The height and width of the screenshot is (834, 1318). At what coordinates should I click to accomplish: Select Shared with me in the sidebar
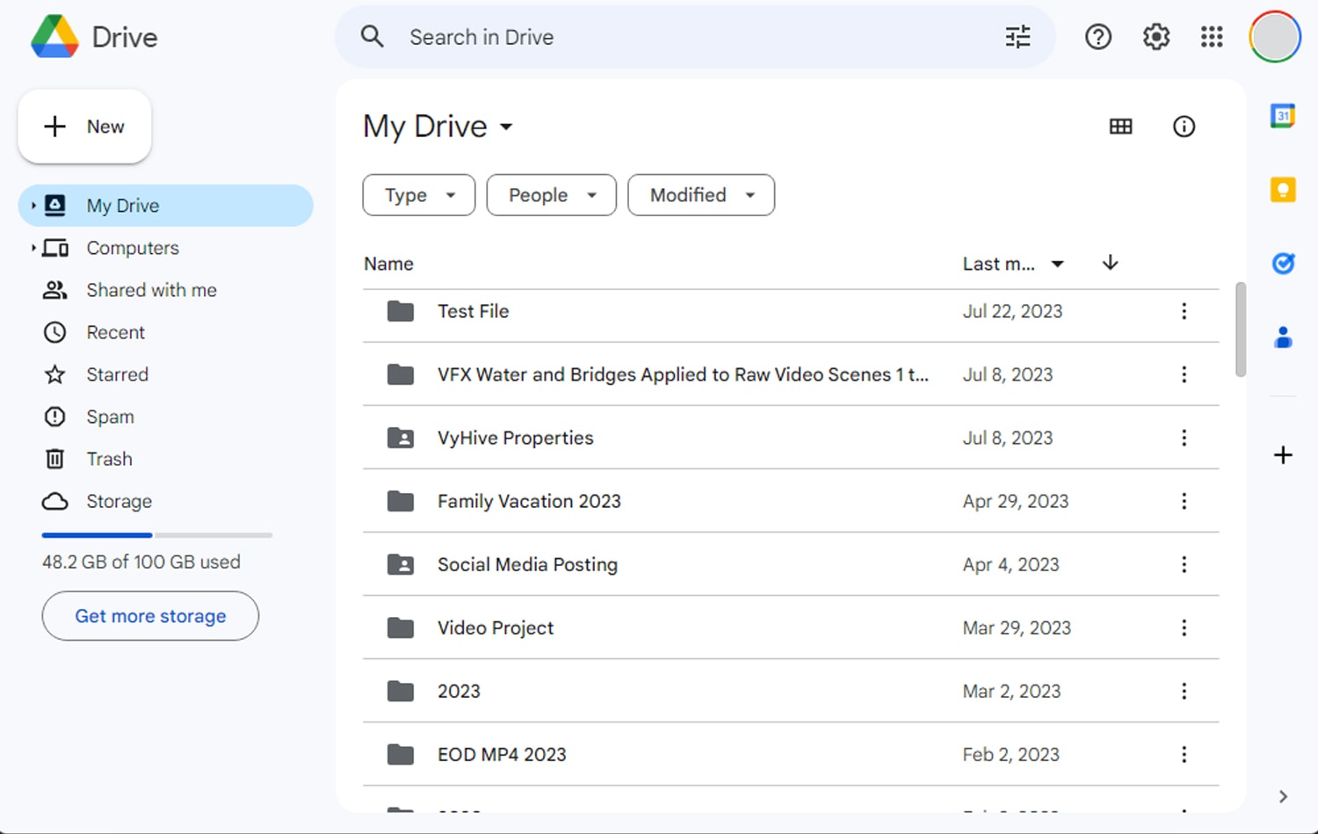coord(150,290)
